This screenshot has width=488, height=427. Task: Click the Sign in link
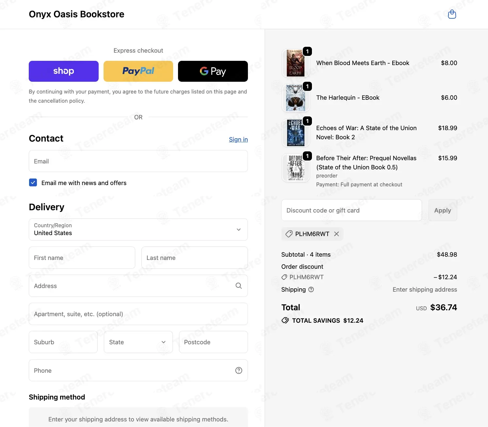[x=238, y=140]
